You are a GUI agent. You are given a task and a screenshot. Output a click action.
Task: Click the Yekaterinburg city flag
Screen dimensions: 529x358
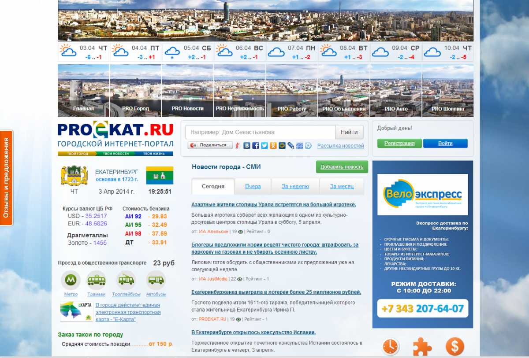point(160,175)
